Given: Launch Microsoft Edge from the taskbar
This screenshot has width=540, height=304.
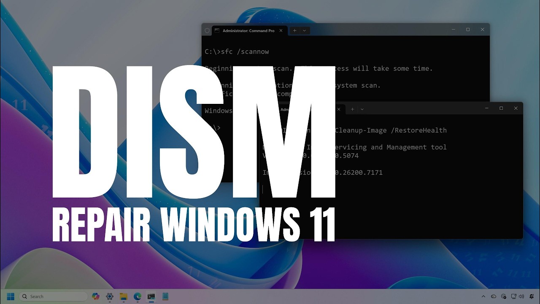Looking at the screenshot, I should pos(138,296).
